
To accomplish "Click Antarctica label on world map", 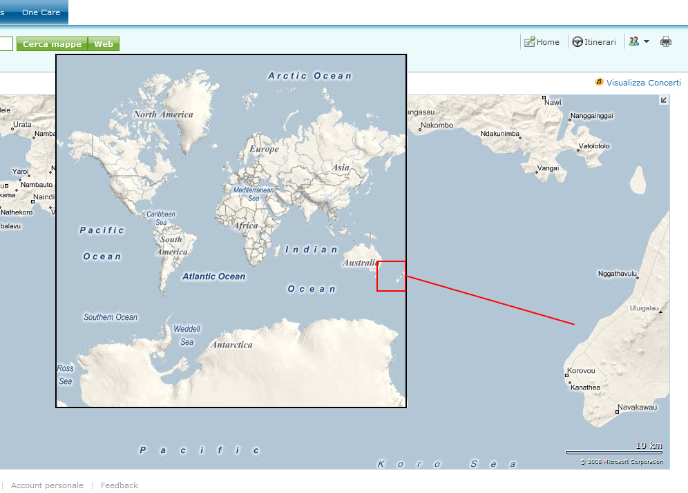I will (231, 345).
